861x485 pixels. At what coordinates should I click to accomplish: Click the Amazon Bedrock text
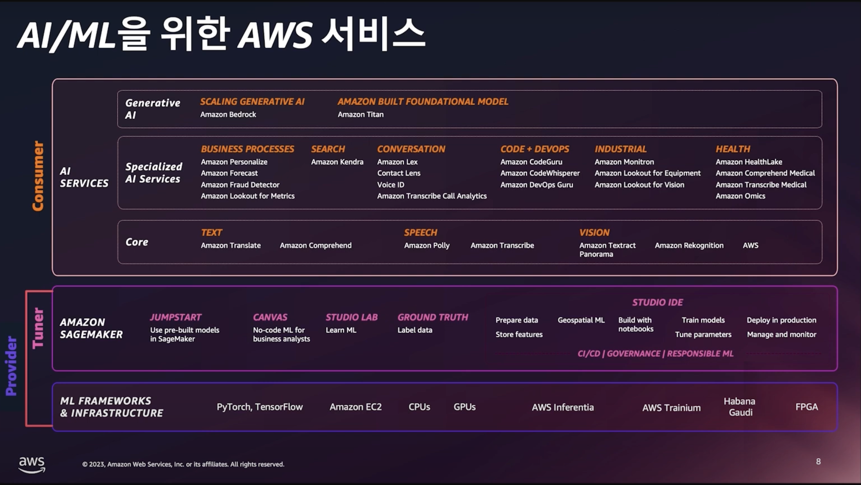pyautogui.click(x=228, y=114)
